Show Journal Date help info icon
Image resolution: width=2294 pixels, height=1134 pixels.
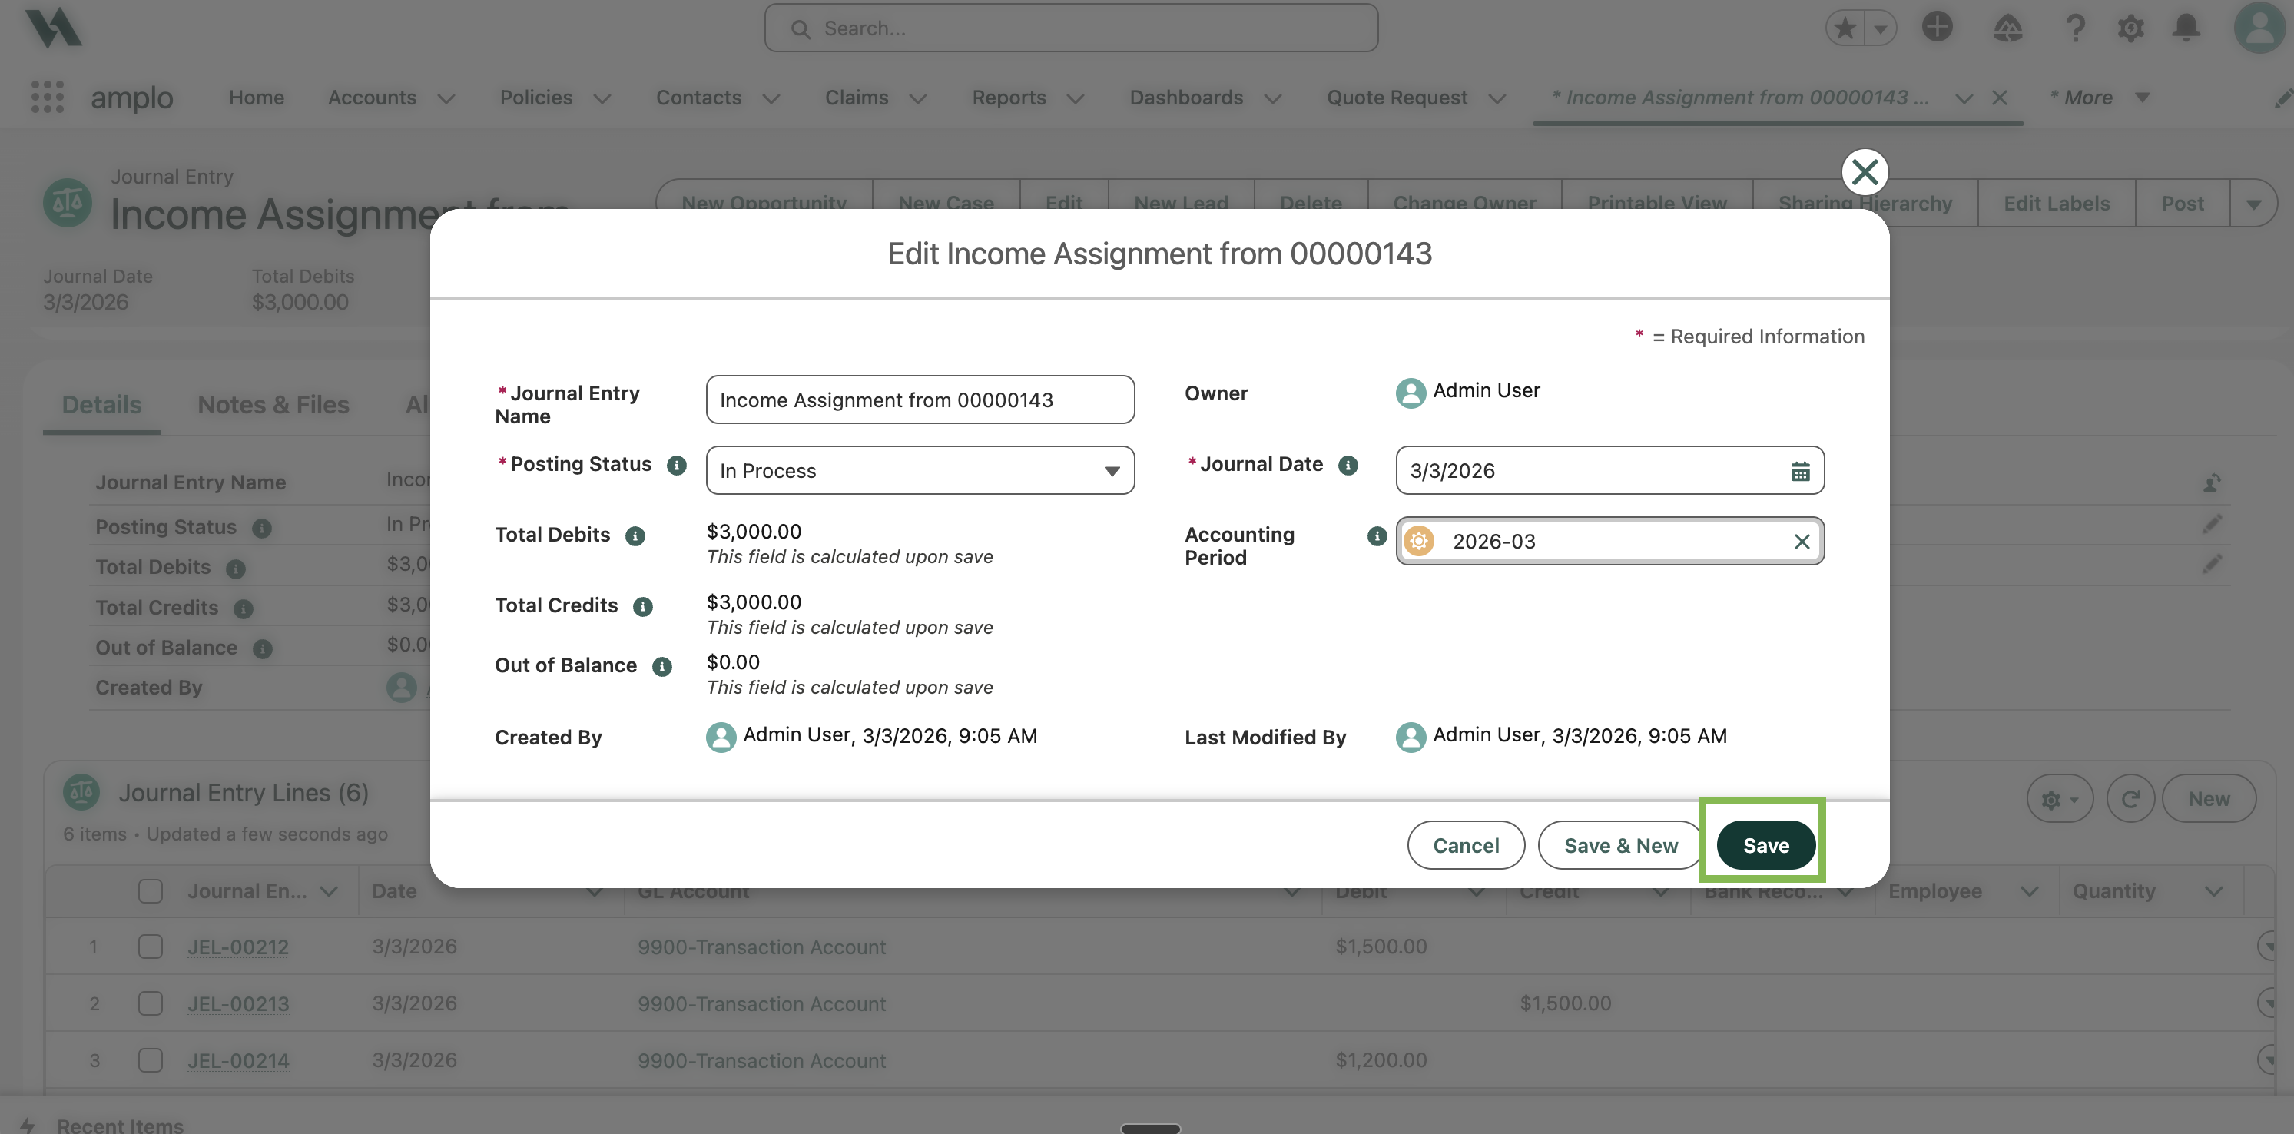1348,465
